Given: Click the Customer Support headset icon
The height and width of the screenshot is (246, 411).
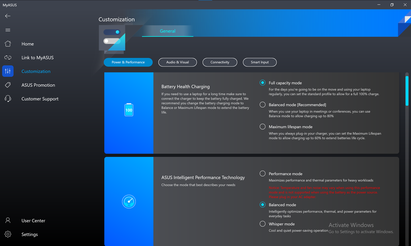Looking at the screenshot, I should pyautogui.click(x=8, y=99).
